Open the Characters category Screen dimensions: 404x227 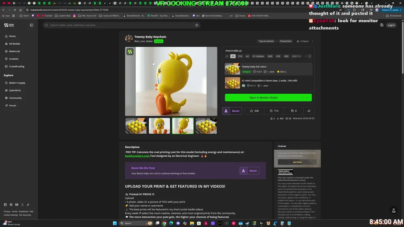286,41
